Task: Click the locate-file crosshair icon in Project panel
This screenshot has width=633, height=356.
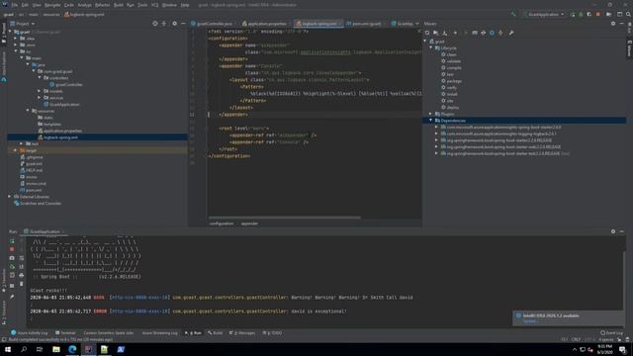Action: [155, 24]
